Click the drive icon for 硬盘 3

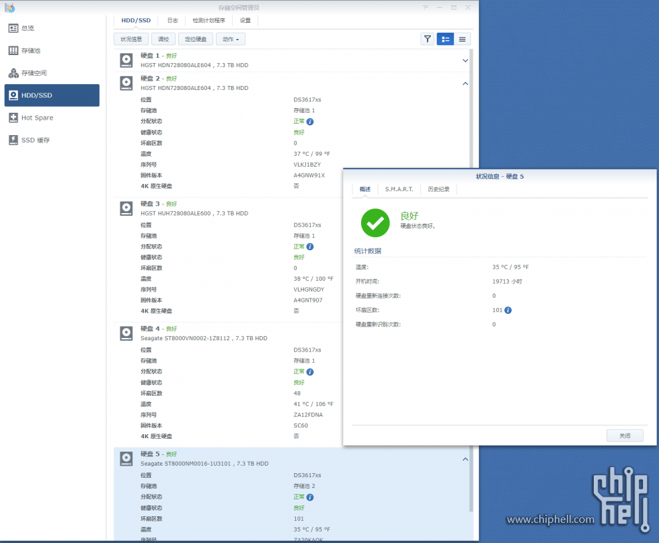pyautogui.click(x=126, y=208)
